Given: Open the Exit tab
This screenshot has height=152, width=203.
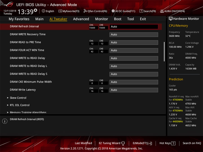Looking at the screenshot, I should (x=143, y=19).
